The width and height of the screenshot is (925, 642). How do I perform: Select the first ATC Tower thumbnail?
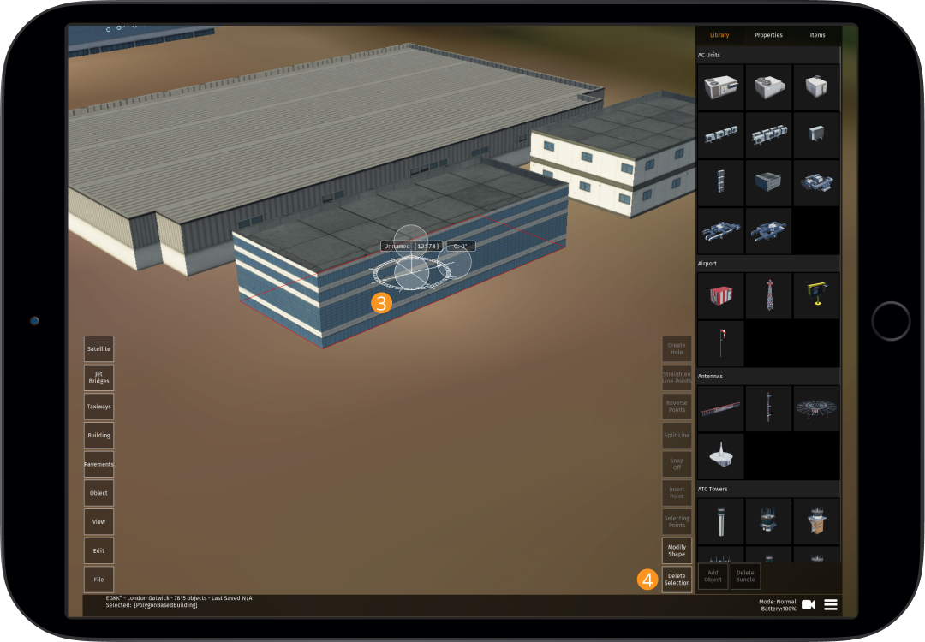[x=720, y=521]
